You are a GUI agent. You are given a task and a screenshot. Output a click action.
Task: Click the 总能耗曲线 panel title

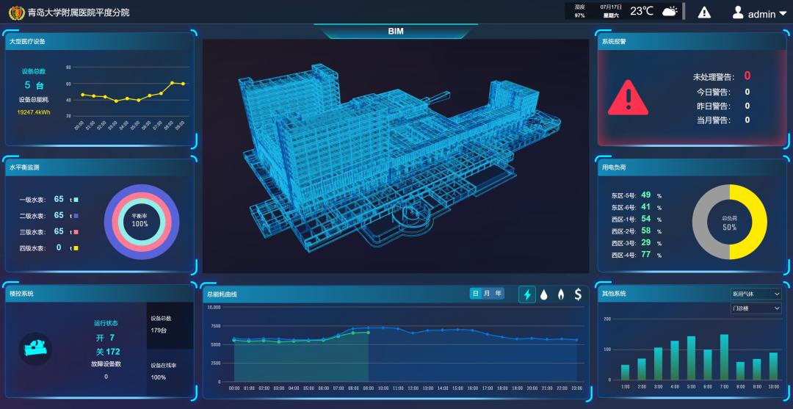click(x=222, y=294)
